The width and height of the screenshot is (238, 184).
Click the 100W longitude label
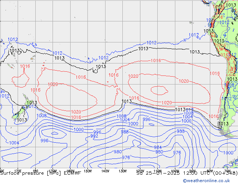175,170
